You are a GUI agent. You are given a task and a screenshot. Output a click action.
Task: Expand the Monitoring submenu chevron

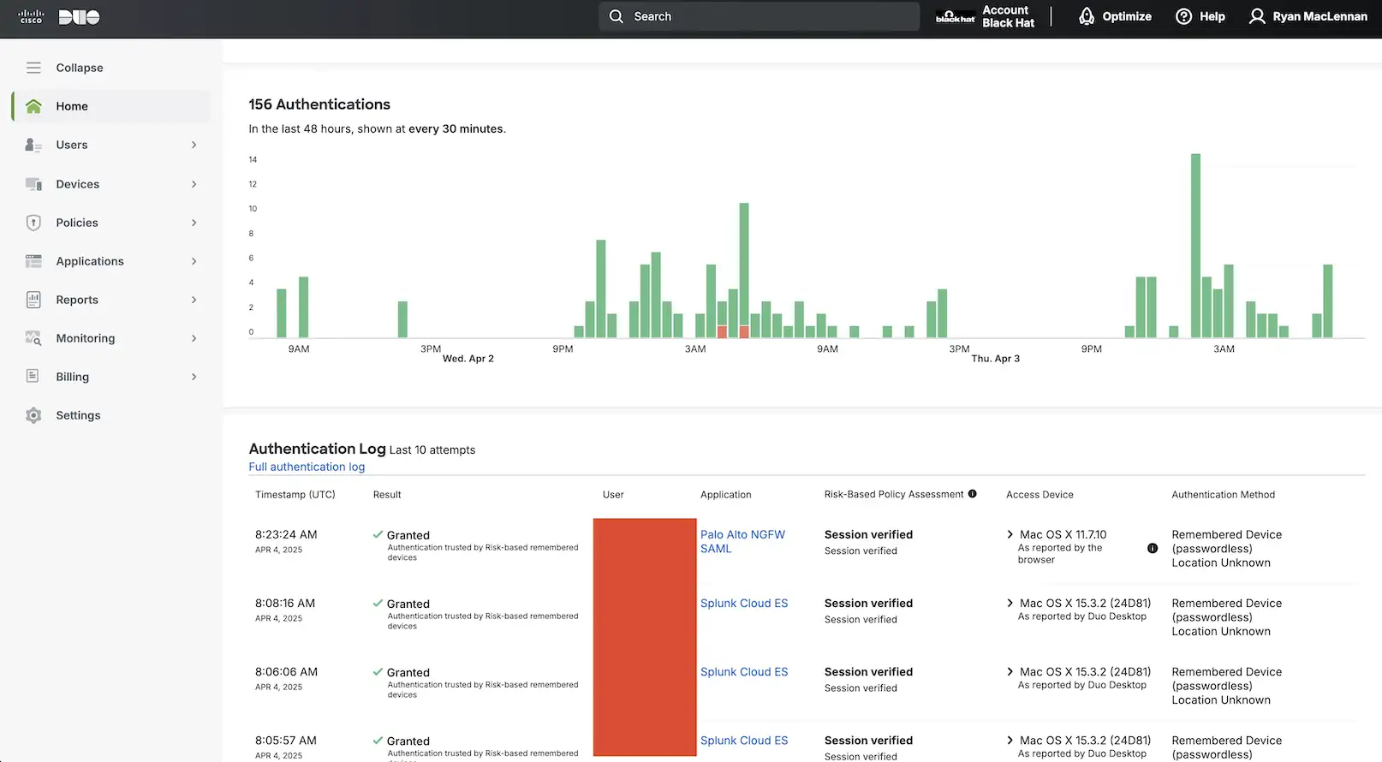point(194,338)
